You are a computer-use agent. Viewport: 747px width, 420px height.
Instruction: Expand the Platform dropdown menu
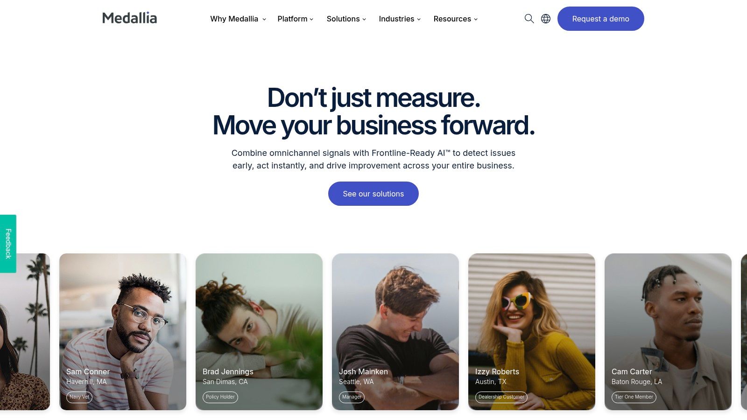tap(296, 19)
